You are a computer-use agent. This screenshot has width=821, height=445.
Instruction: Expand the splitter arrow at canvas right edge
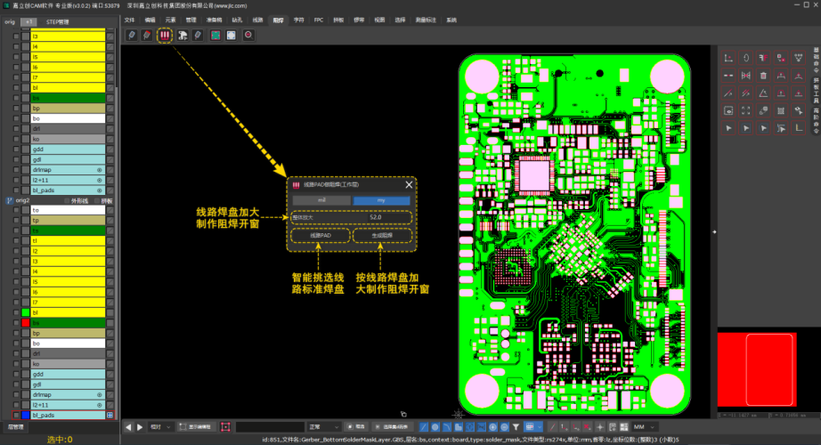tap(714, 231)
